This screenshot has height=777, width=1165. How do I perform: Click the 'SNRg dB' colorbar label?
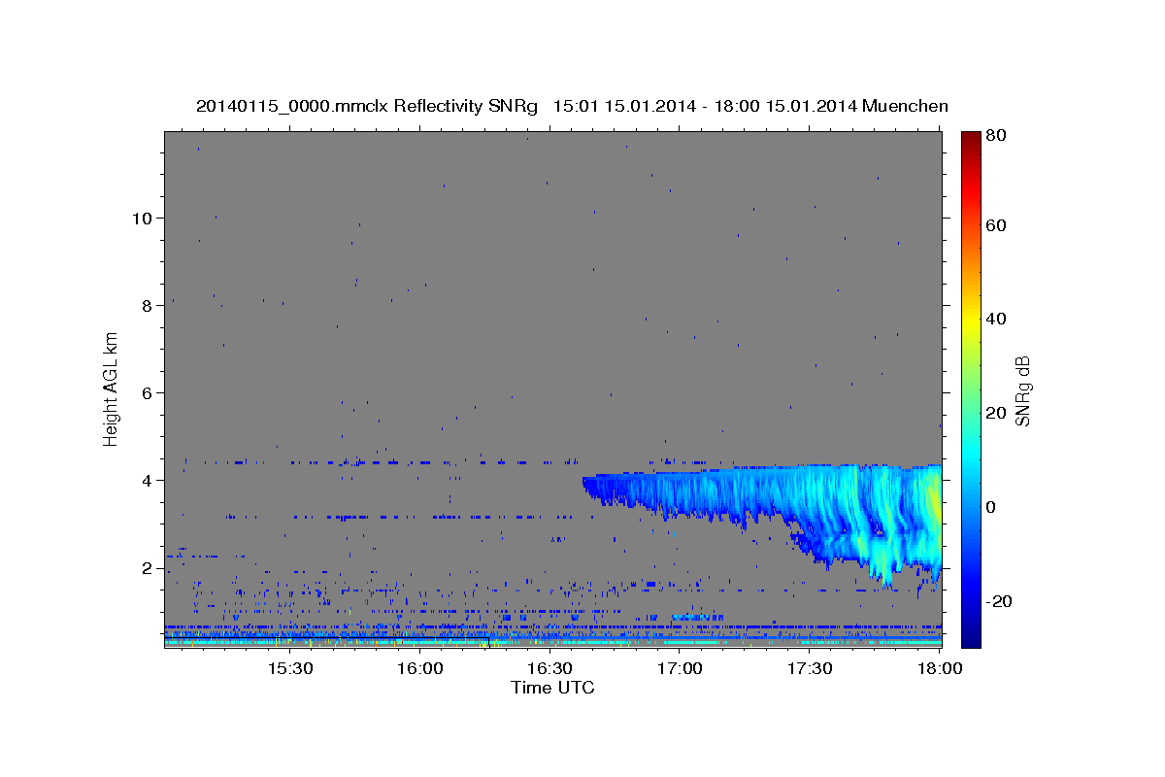[1022, 389]
